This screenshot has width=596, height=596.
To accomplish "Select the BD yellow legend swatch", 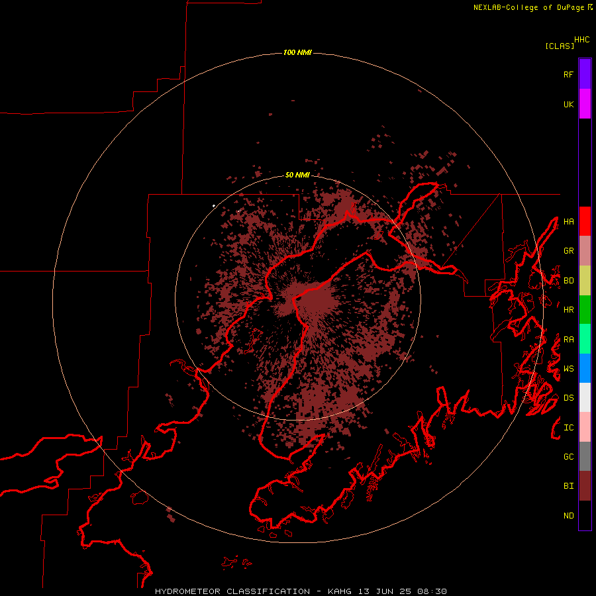I will tap(585, 281).
